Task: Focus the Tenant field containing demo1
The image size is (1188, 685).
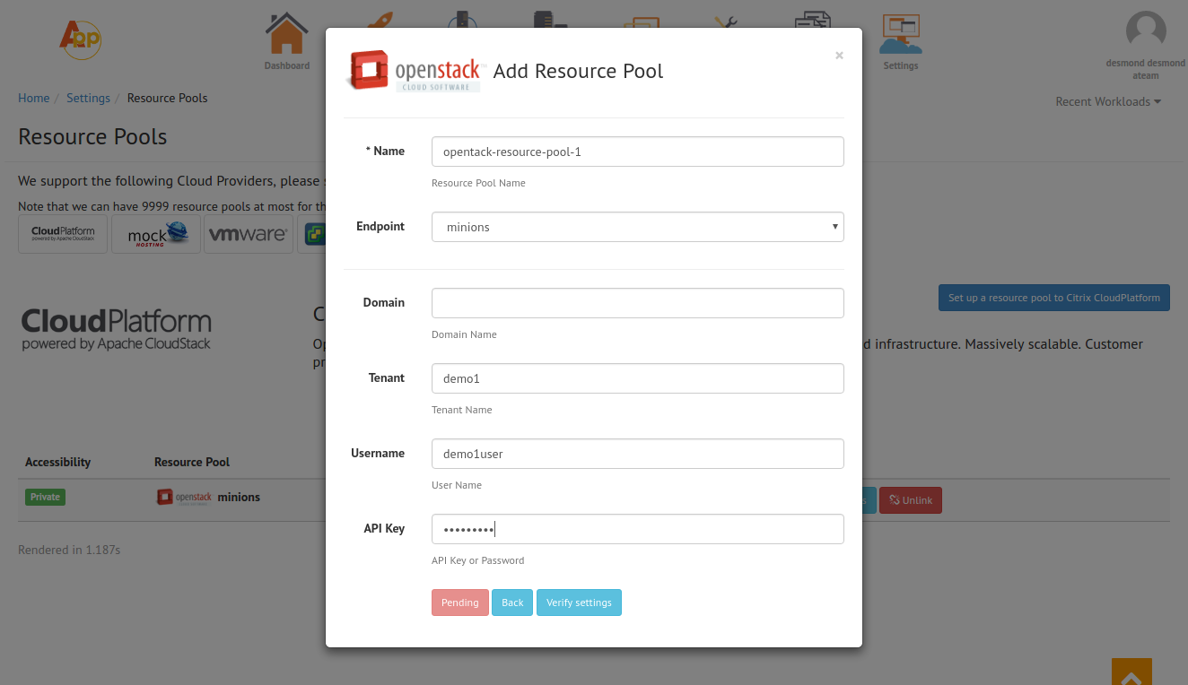Action: (x=638, y=378)
